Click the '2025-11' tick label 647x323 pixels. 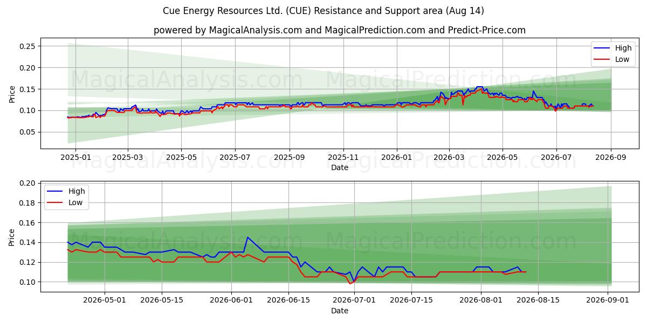click(x=343, y=157)
